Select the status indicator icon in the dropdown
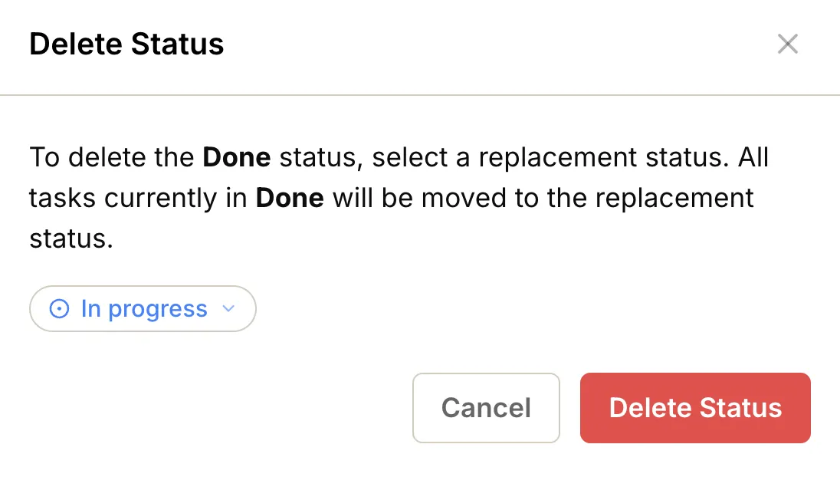The image size is (840, 477). pos(58,308)
